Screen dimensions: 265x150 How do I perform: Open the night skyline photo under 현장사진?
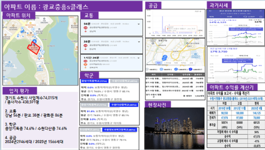(x=174, y=128)
